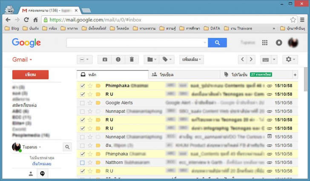Toggle importance marker on Natthorn mail

click(98, 163)
